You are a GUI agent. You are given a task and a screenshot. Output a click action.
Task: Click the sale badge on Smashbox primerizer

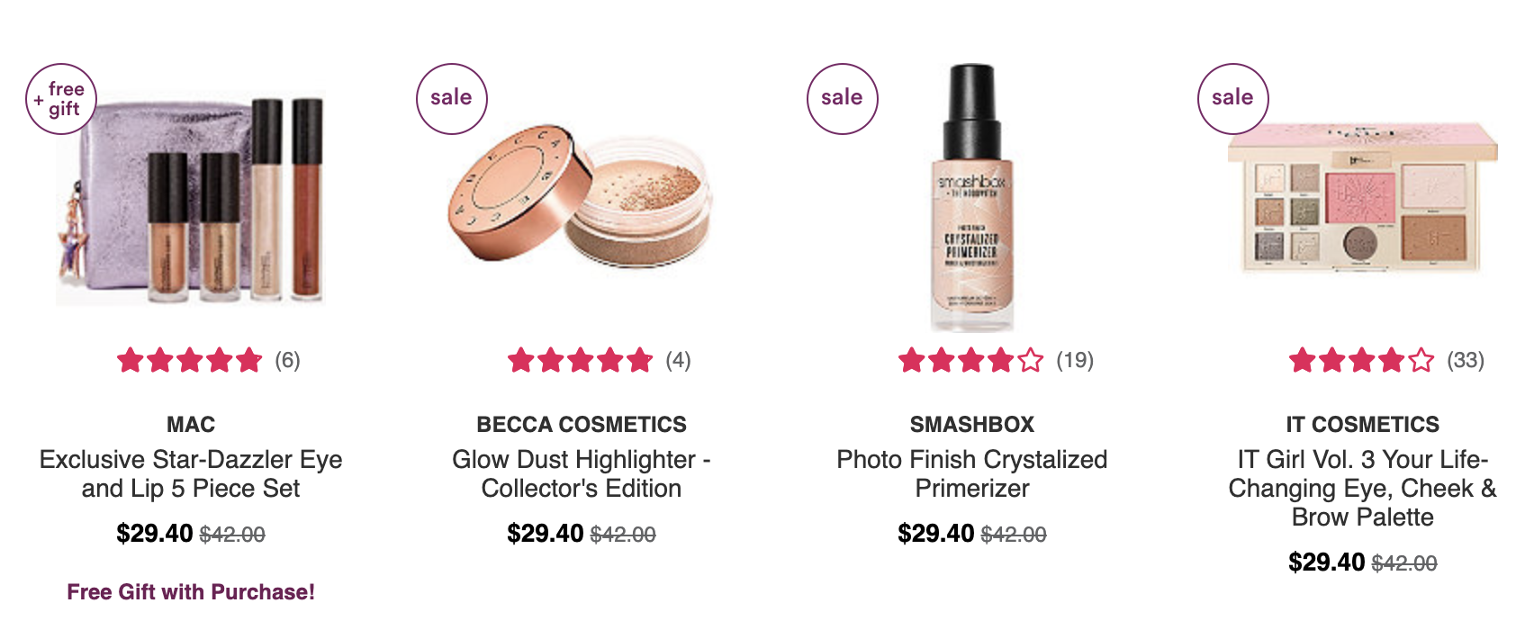point(843,99)
